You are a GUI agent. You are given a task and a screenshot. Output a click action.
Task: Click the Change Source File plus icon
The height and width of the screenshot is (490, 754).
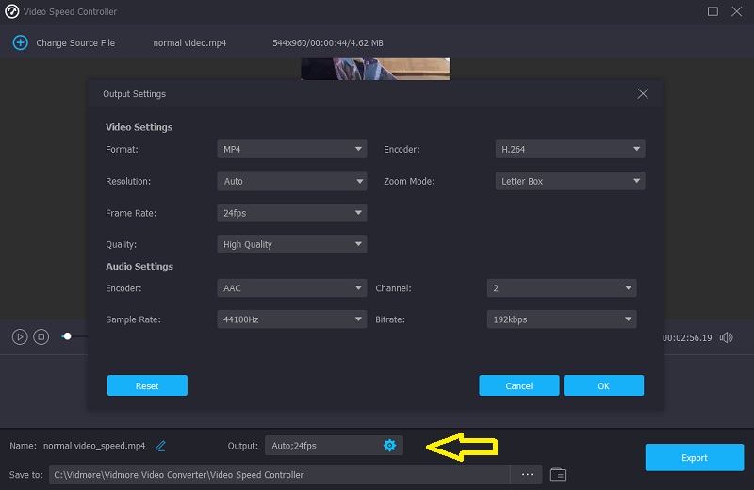19,42
